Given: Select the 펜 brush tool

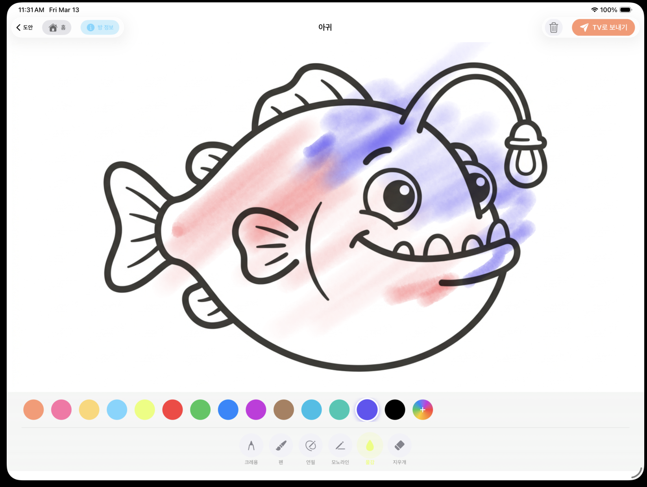Looking at the screenshot, I should (x=281, y=447).
